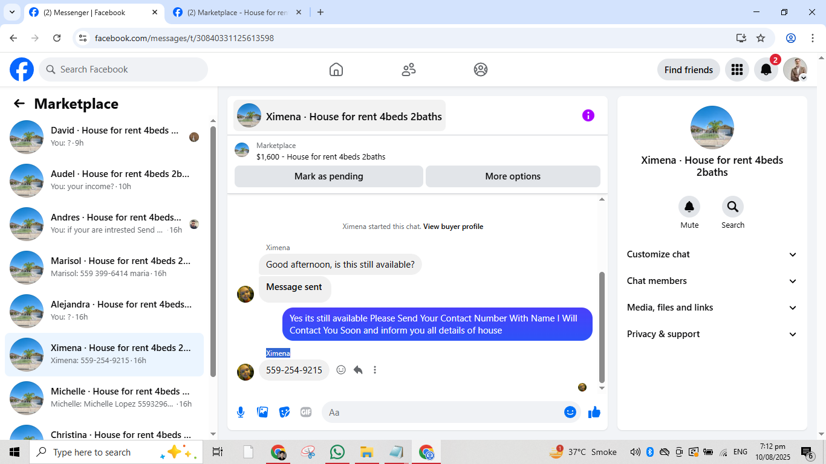Open more options for the 559-254-9215 message
Screen dimensions: 826x464
point(375,370)
